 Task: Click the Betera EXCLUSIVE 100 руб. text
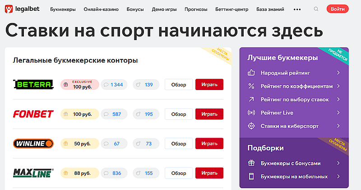[x=82, y=85]
